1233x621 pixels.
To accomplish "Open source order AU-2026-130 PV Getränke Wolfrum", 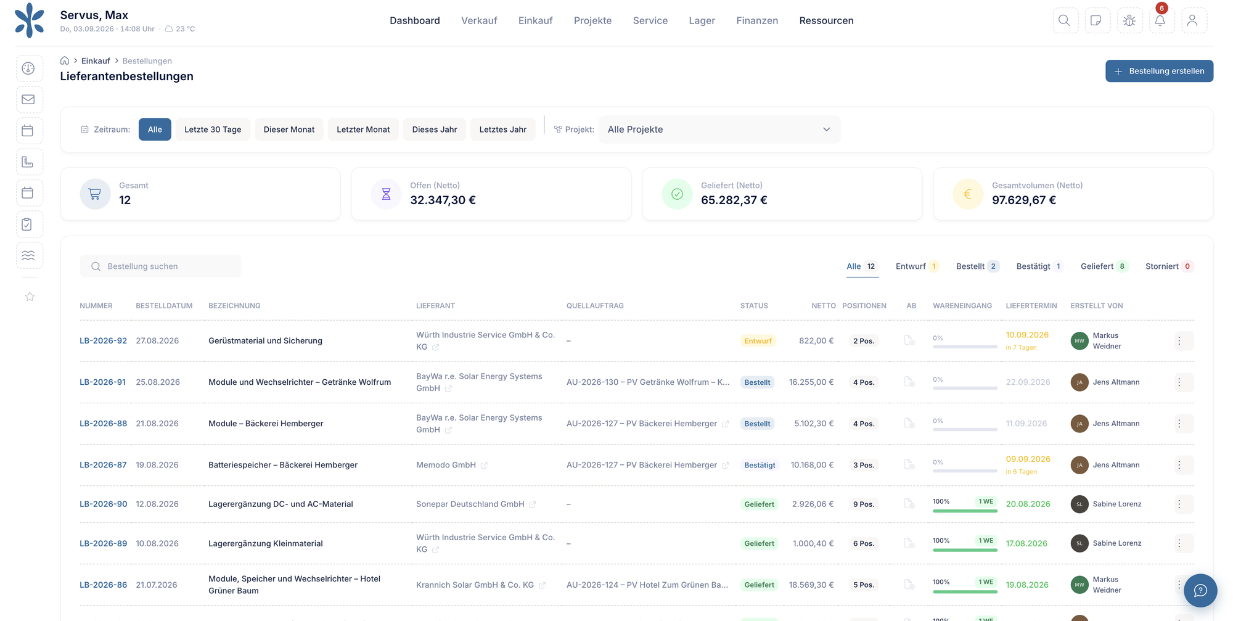I will point(648,382).
